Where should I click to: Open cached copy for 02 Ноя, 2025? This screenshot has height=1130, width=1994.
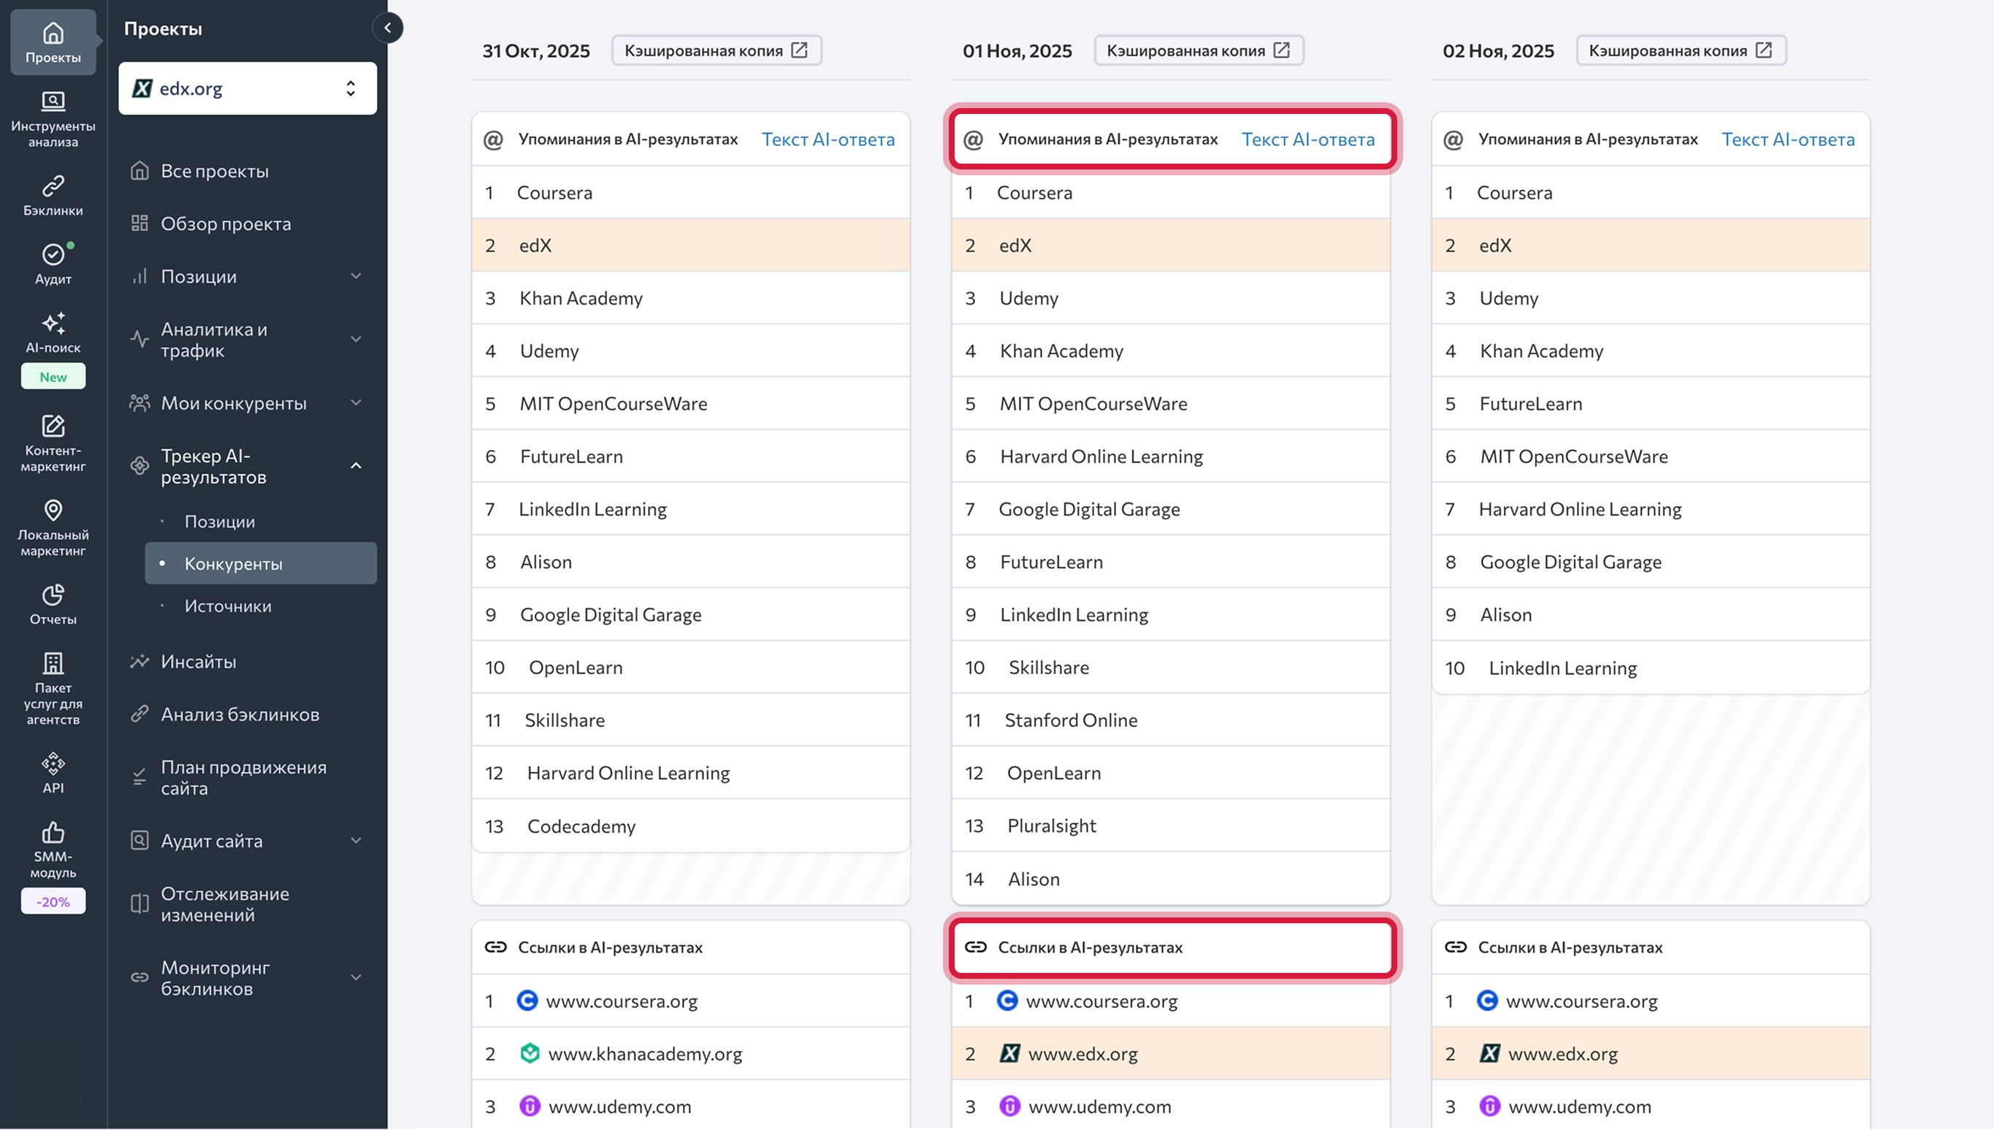[1681, 50]
